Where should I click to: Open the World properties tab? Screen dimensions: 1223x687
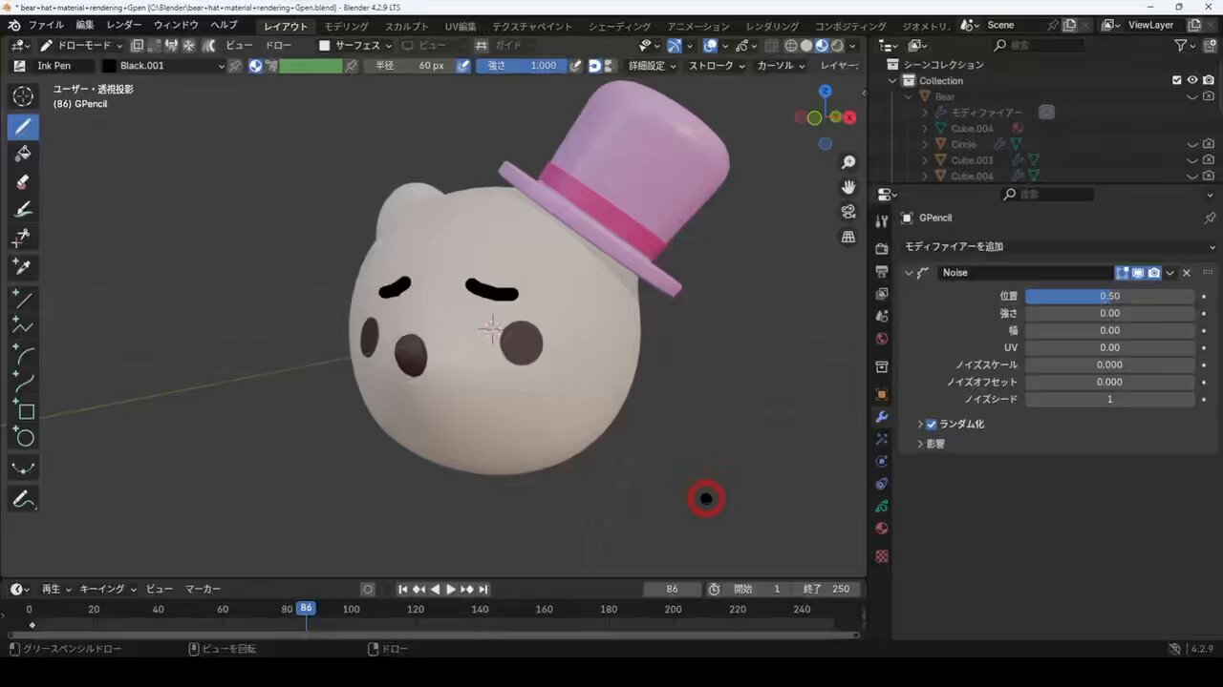point(882,339)
